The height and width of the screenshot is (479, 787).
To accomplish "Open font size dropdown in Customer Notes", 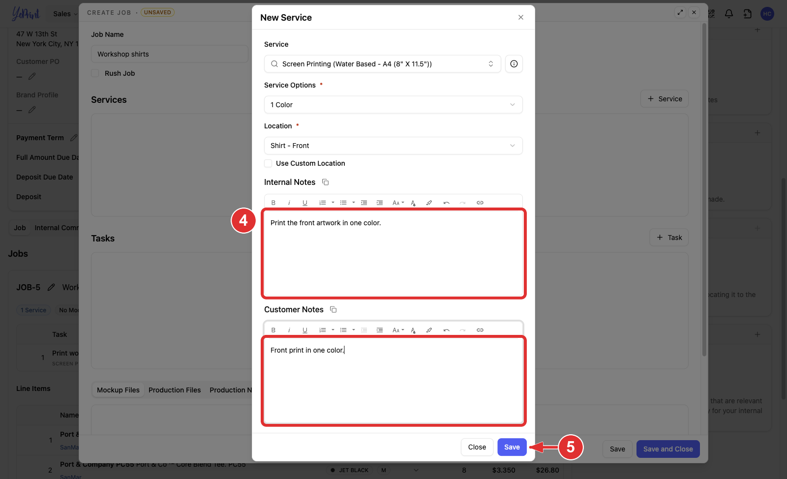I will coord(398,330).
